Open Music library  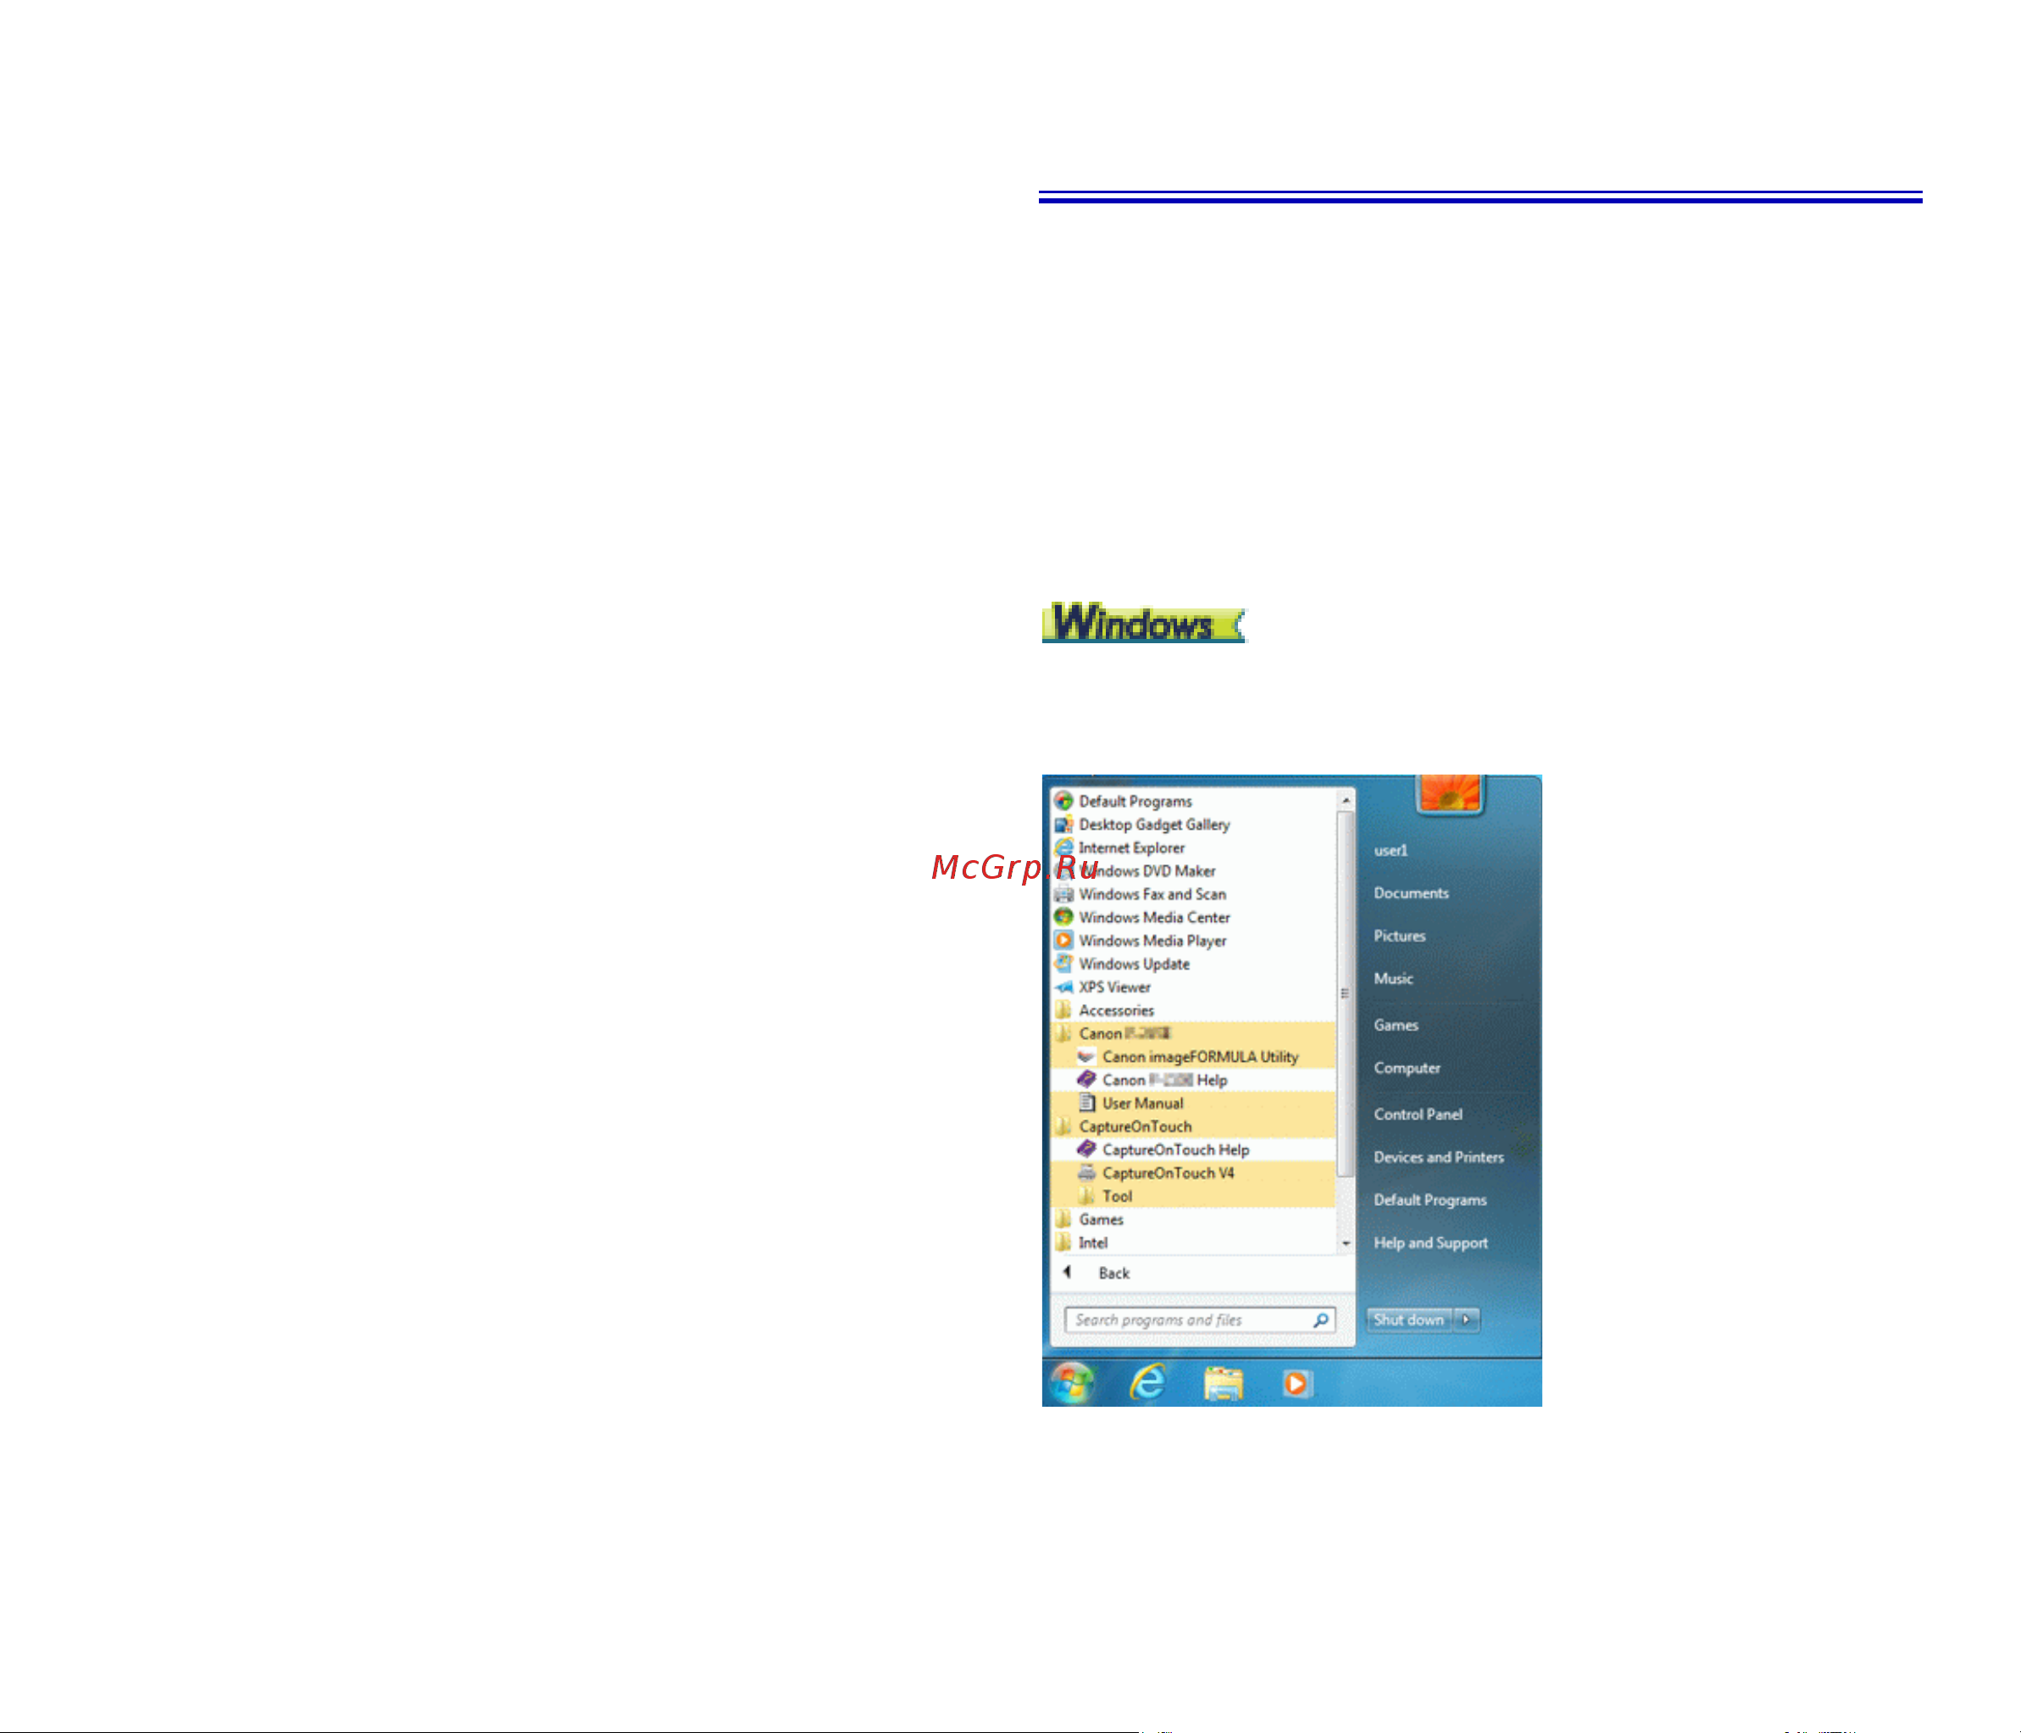click(x=1393, y=979)
